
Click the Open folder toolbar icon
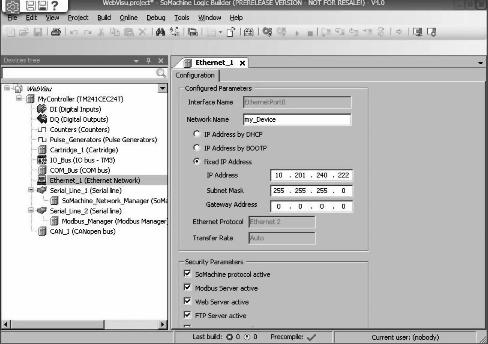[x=24, y=32]
